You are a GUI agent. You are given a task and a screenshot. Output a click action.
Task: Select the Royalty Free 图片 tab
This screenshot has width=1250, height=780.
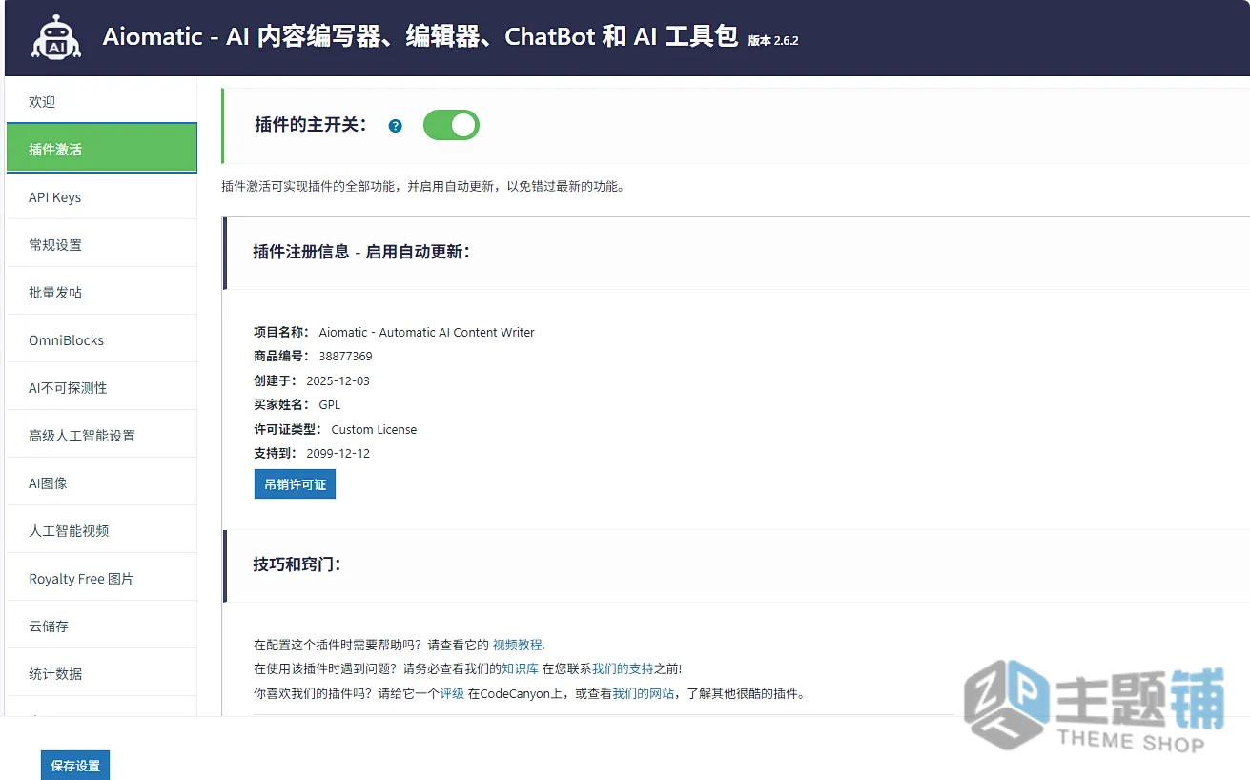click(101, 579)
